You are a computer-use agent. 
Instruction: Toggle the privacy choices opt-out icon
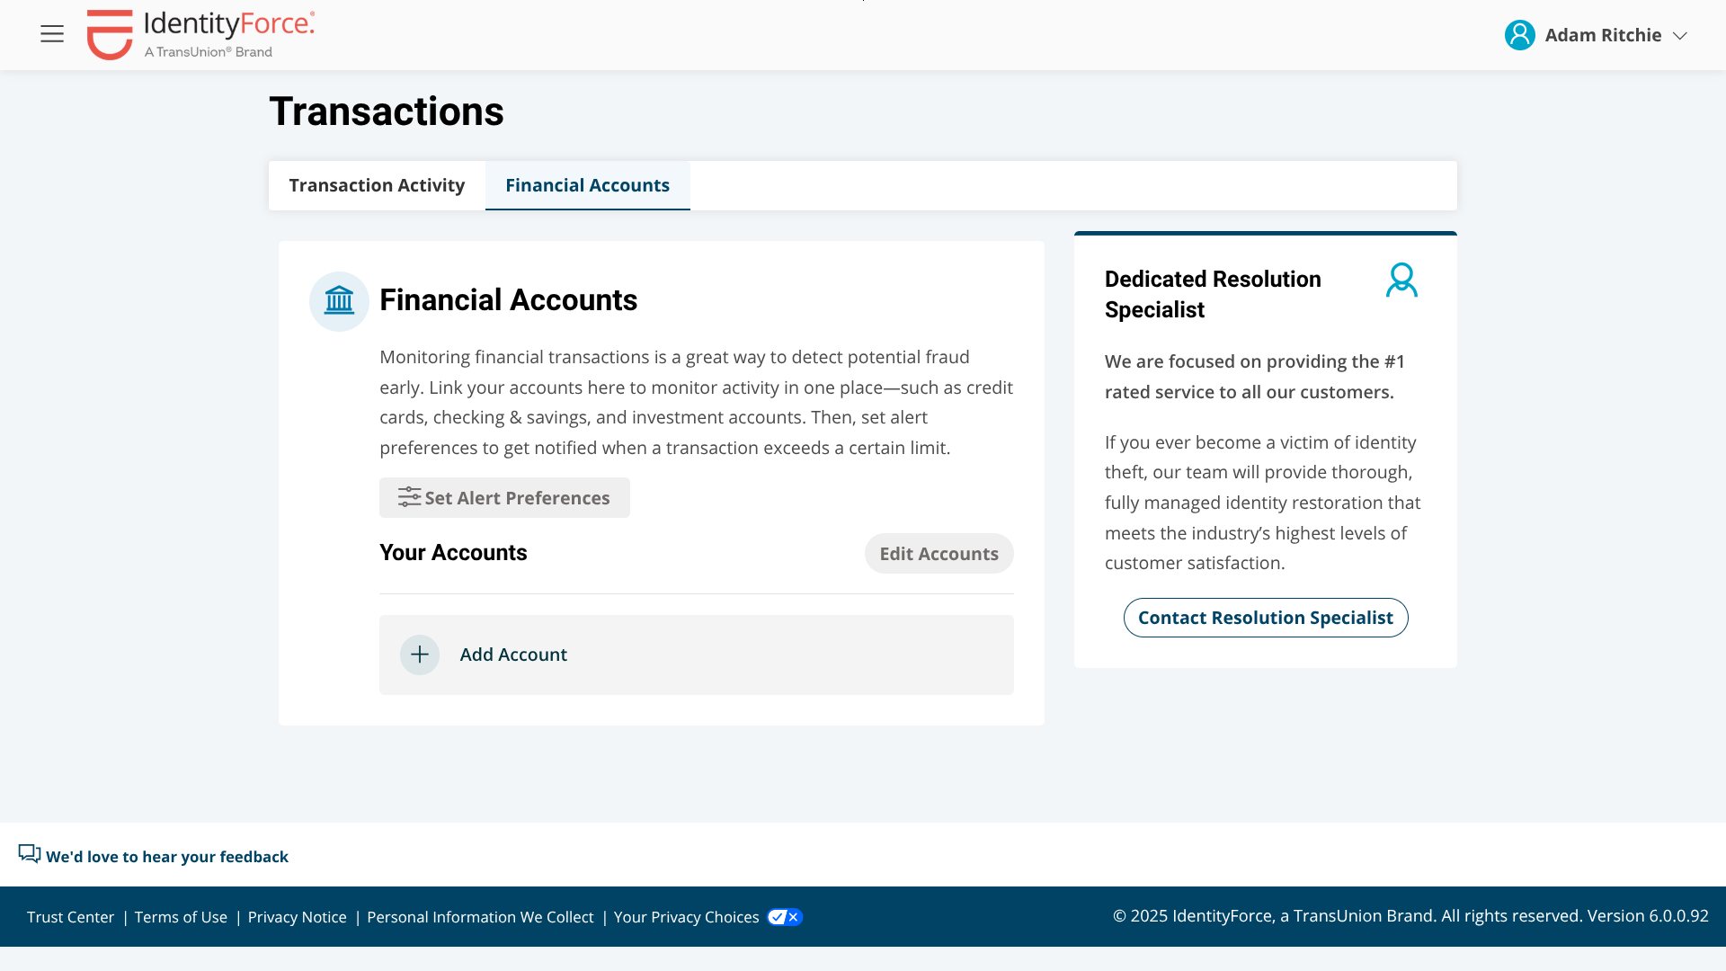[x=785, y=917]
